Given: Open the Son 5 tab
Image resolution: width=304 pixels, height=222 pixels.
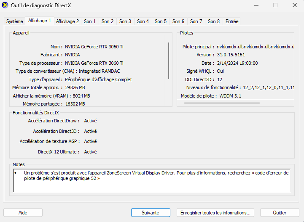Looking at the screenshot, I should click(161, 21).
